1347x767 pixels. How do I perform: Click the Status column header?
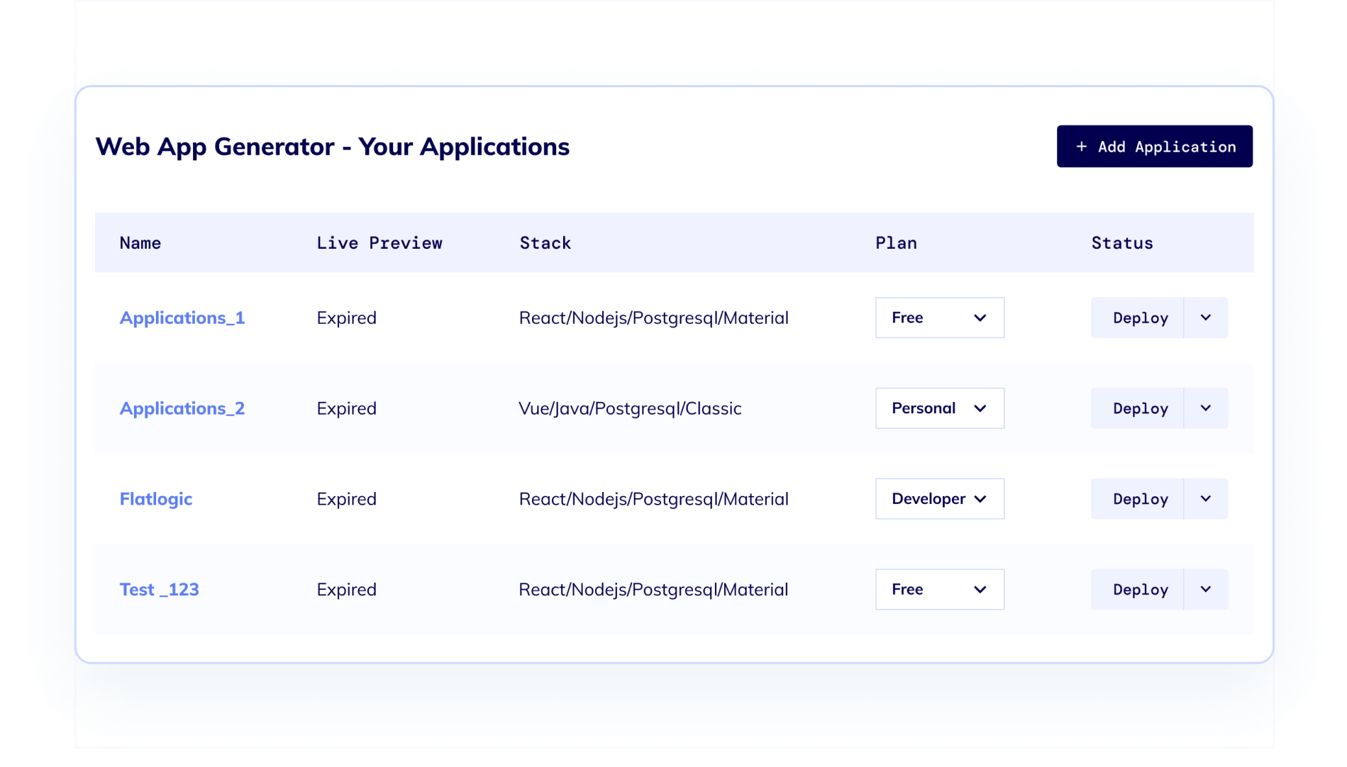coord(1121,242)
